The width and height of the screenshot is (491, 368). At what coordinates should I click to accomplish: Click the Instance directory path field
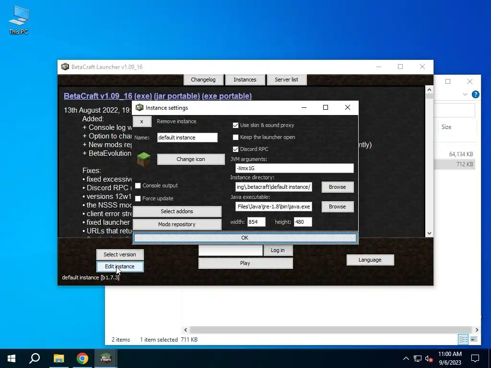point(274,187)
